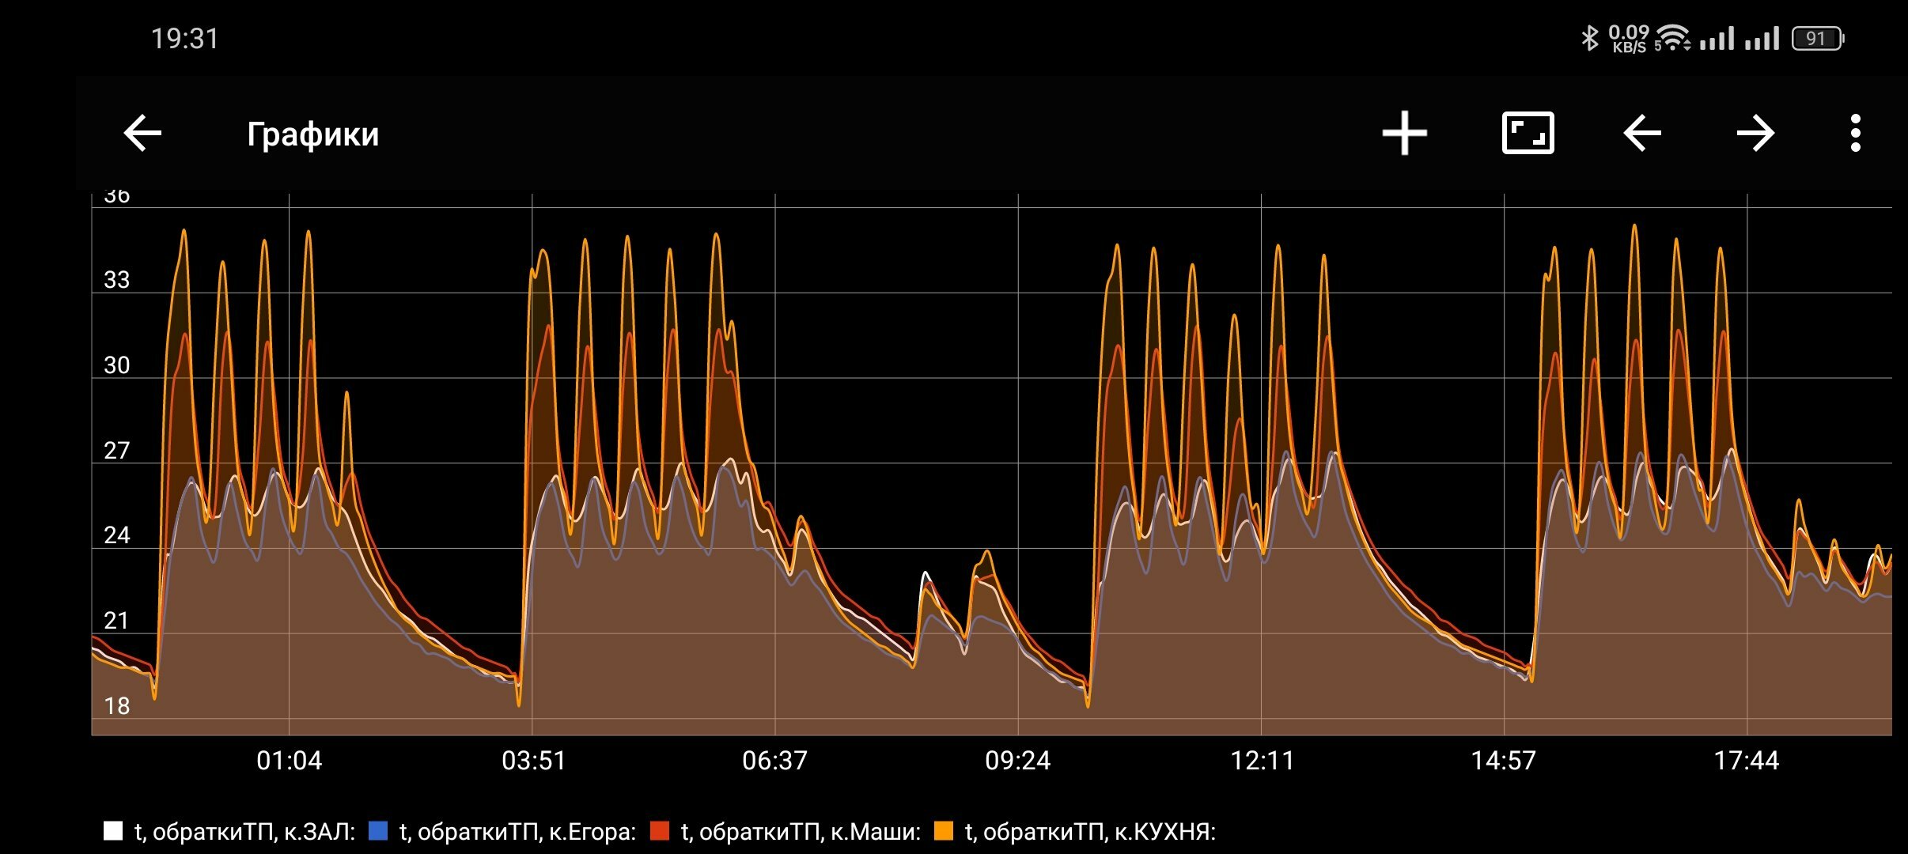Tap the 'Графики' screen title

312,134
